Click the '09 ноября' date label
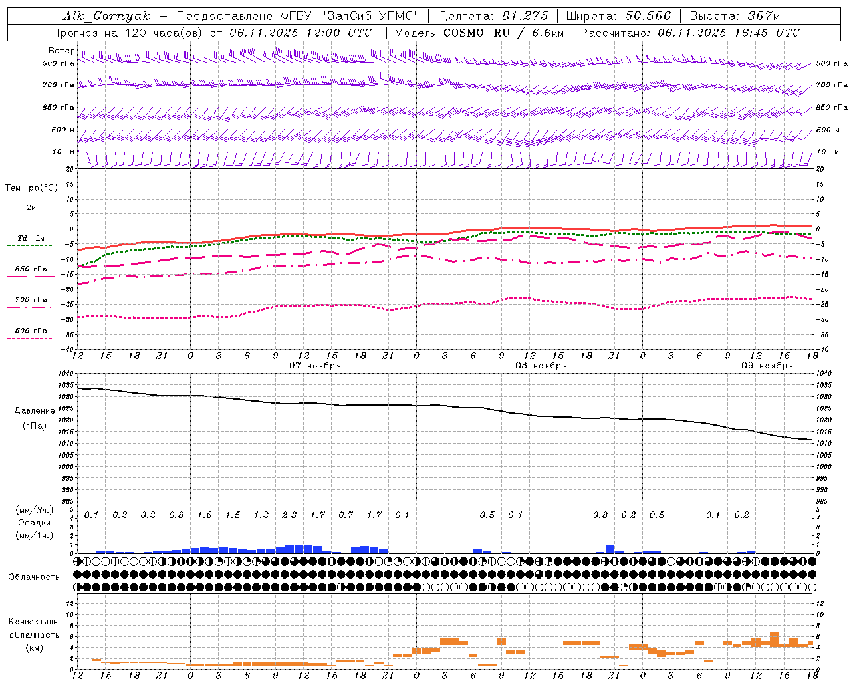This screenshot has height=681, width=851. (767, 366)
